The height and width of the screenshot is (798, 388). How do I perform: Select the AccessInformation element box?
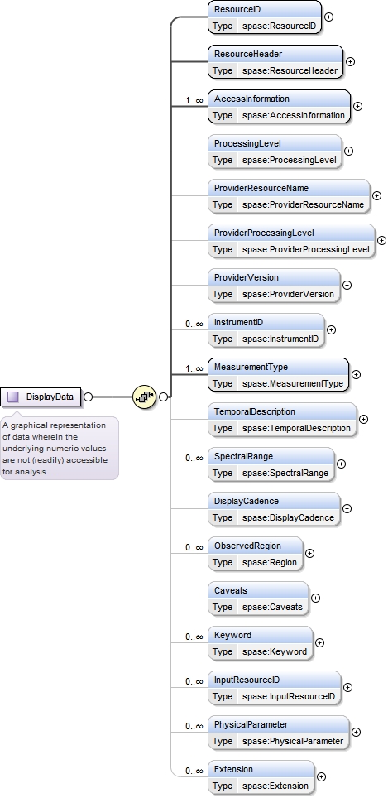[279, 106]
